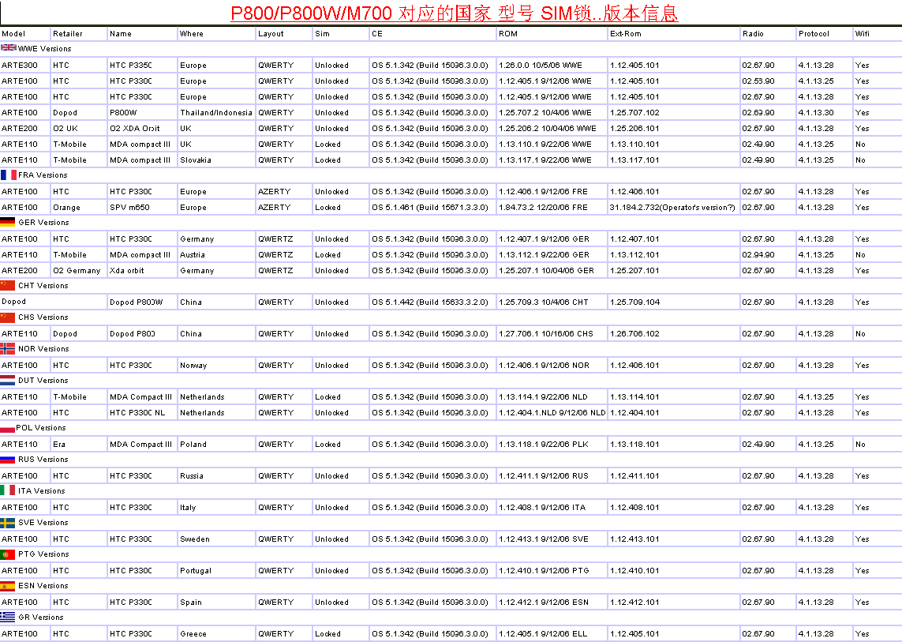The height and width of the screenshot is (642, 902).
Task: Click the Chinese flag beside CHT Versions
Action: tap(8, 285)
